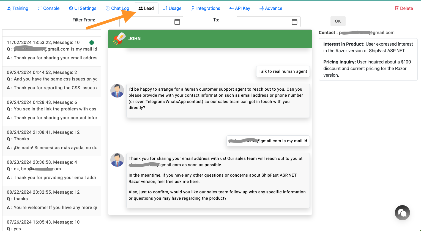Click the Integrations plug icon
This screenshot has width=421, height=231.
click(x=193, y=8)
